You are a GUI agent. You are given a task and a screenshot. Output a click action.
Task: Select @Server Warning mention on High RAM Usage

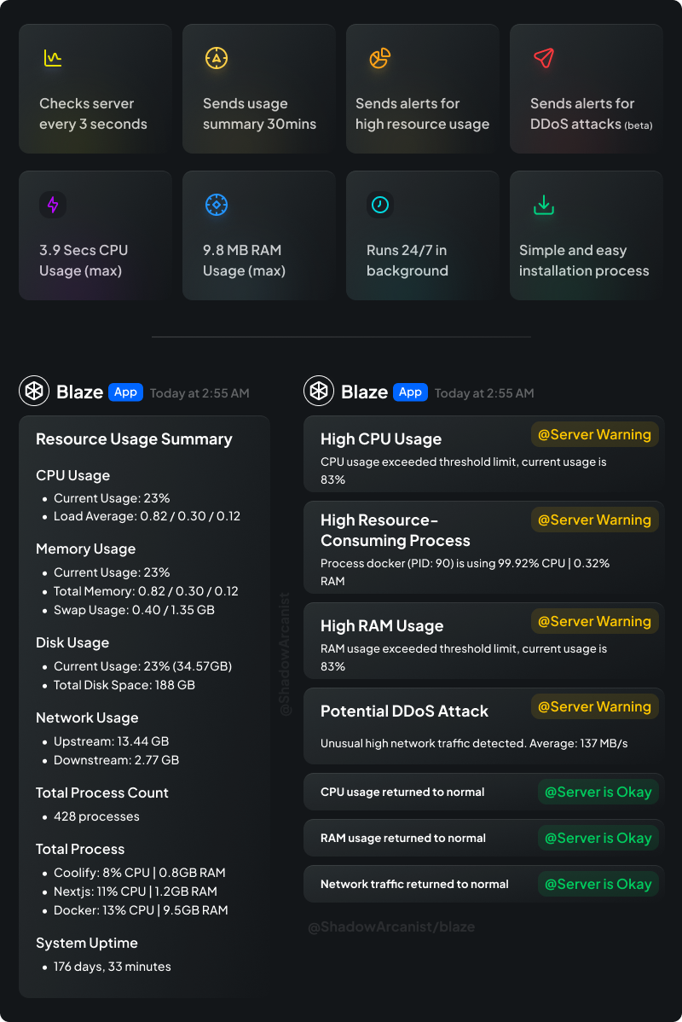(x=595, y=622)
